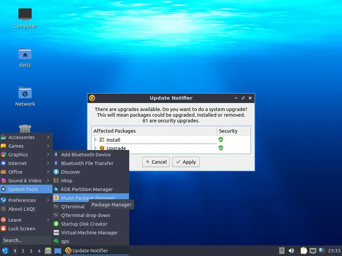Minimize the Update Notifier window
Screen dimensions: 342x256
[236, 98]
